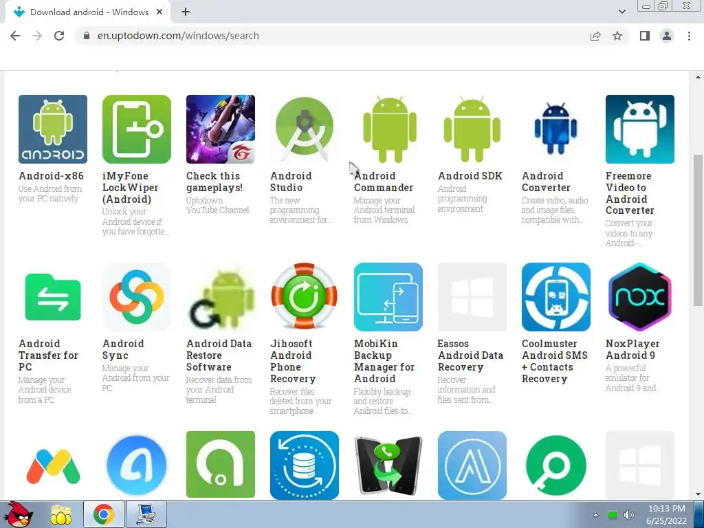The height and width of the screenshot is (528, 704).
Task: Open the Android-x86 title link
Action: (51, 176)
